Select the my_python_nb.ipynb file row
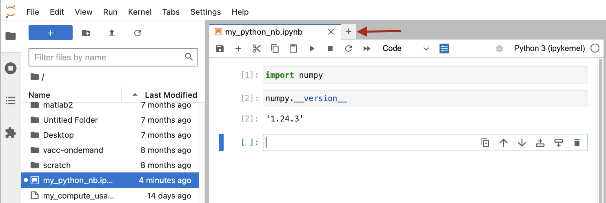The width and height of the screenshot is (606, 203). [110, 180]
